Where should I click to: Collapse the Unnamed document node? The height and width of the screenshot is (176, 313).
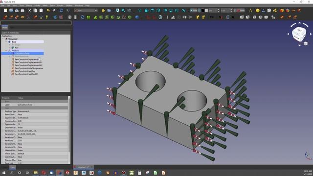click(3, 39)
